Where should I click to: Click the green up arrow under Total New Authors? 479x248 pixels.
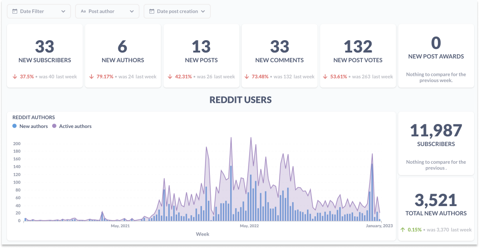403,230
